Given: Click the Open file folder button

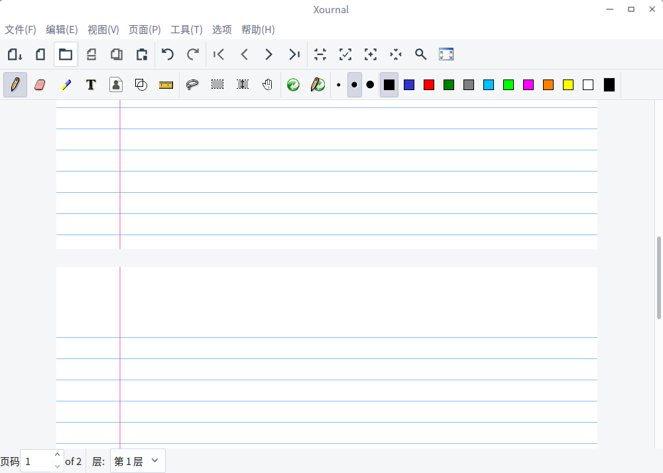Looking at the screenshot, I should (x=66, y=54).
